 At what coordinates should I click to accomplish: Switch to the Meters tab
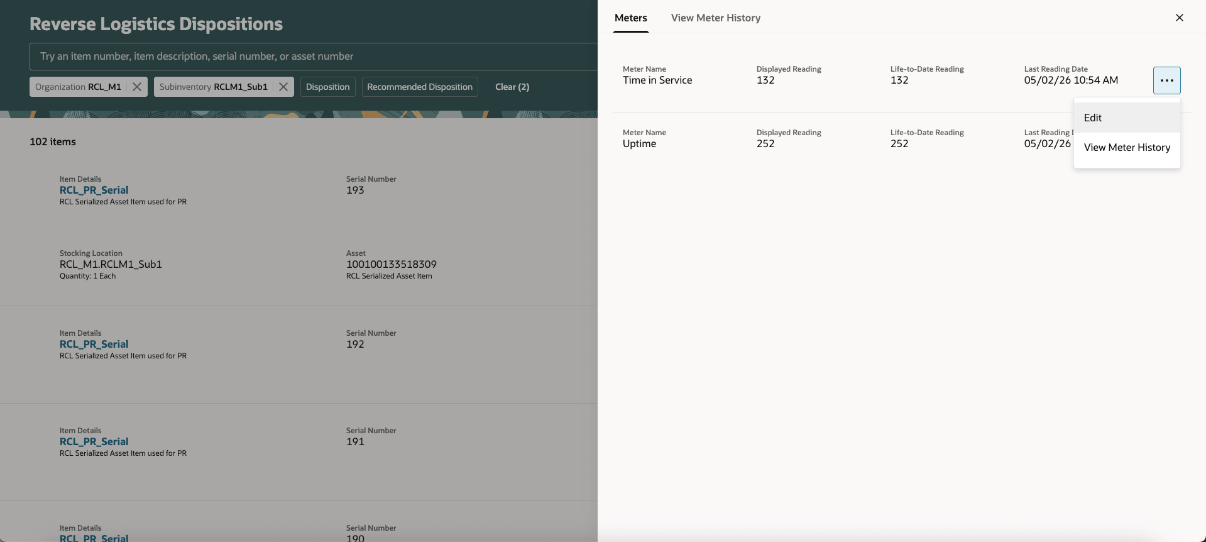[631, 18]
